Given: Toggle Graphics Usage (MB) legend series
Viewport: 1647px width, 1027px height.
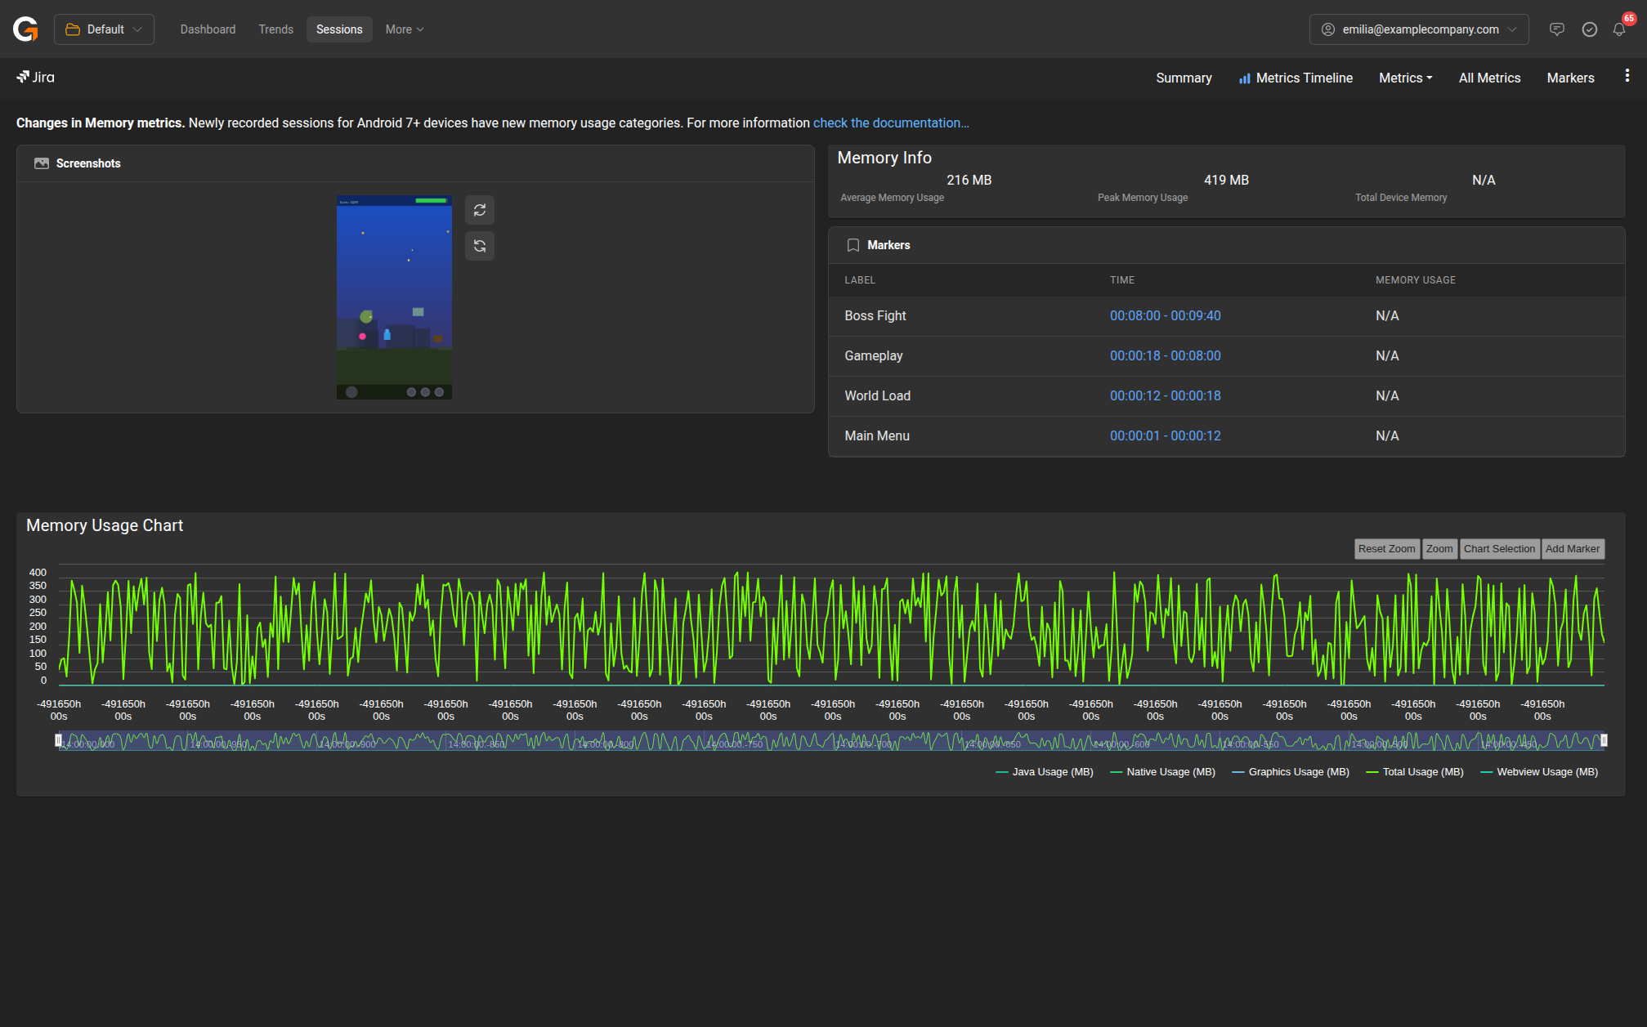Looking at the screenshot, I should pyautogui.click(x=1291, y=772).
